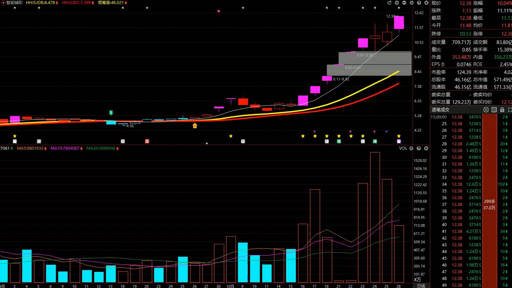
Task: Toggle single-trade icon in 逐笔成交 header
Action: click(x=486, y=110)
